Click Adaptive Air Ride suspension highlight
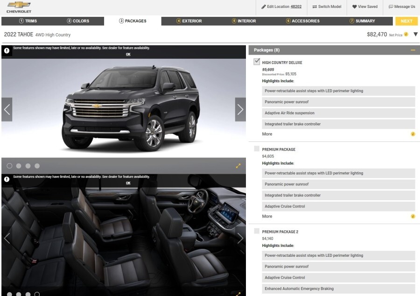This screenshot has height=296, width=420. [338, 113]
